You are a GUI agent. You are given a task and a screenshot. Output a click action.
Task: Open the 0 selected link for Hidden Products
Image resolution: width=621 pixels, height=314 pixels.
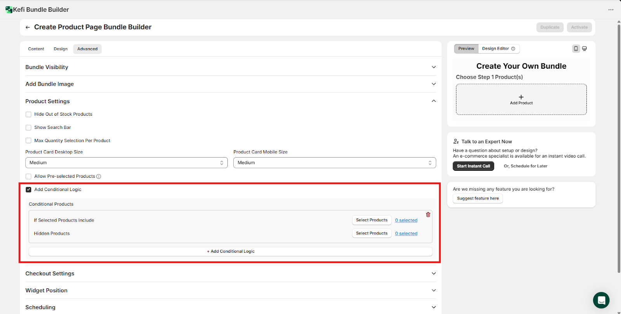pos(406,234)
